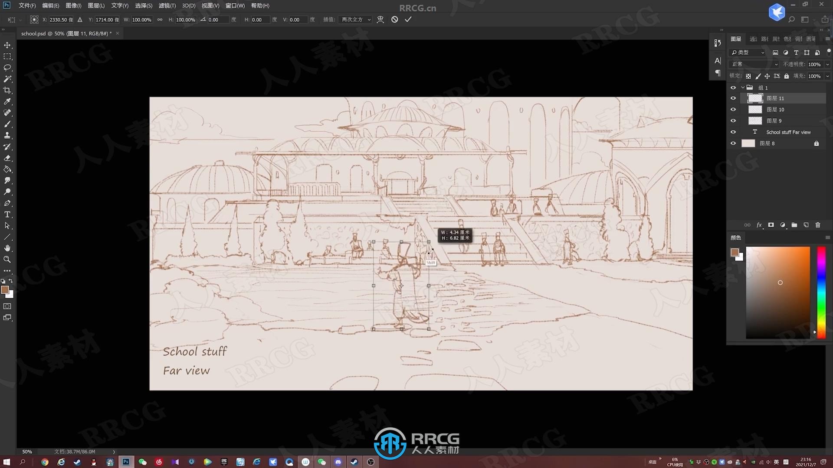Viewport: 833px width, 468px height.
Task: Toggle visibility of 图层 9
Action: (733, 120)
